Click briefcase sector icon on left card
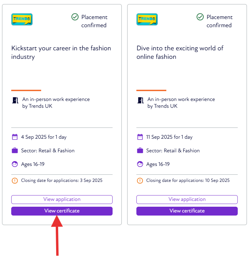This screenshot has height=256, width=251. pyautogui.click(x=15, y=151)
